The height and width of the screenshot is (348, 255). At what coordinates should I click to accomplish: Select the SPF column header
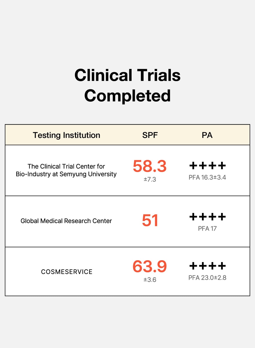(150, 135)
